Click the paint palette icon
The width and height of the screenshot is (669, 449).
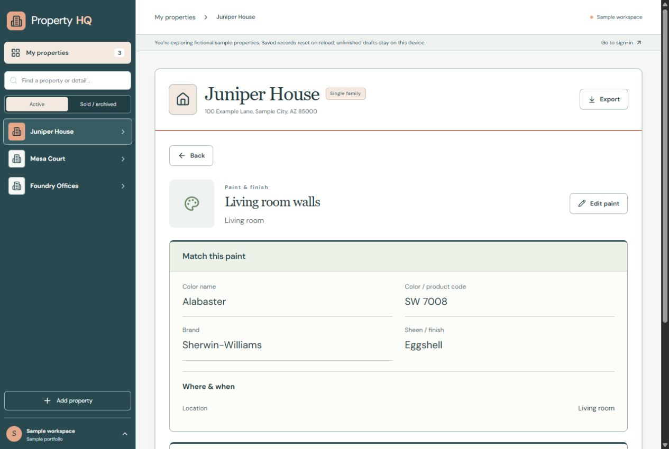coord(191,204)
